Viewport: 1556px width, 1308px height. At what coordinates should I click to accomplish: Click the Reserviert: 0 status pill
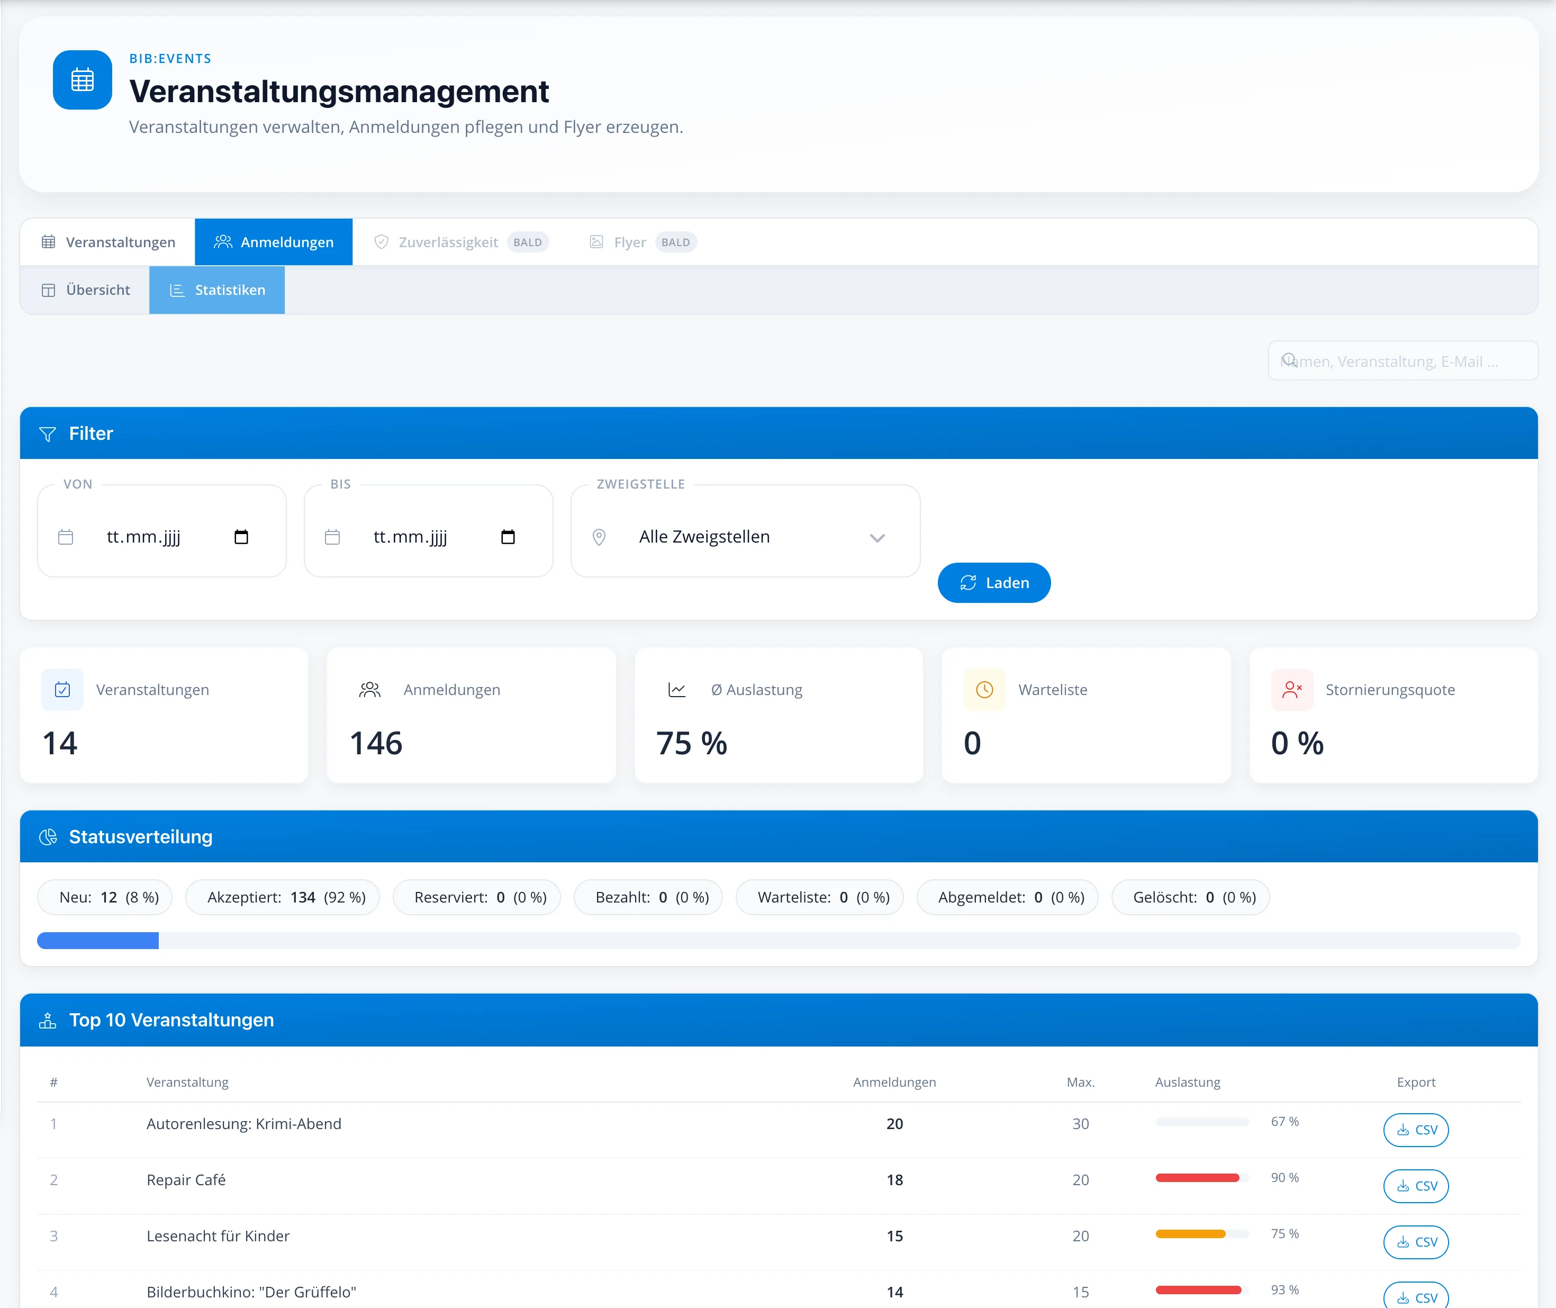476,897
